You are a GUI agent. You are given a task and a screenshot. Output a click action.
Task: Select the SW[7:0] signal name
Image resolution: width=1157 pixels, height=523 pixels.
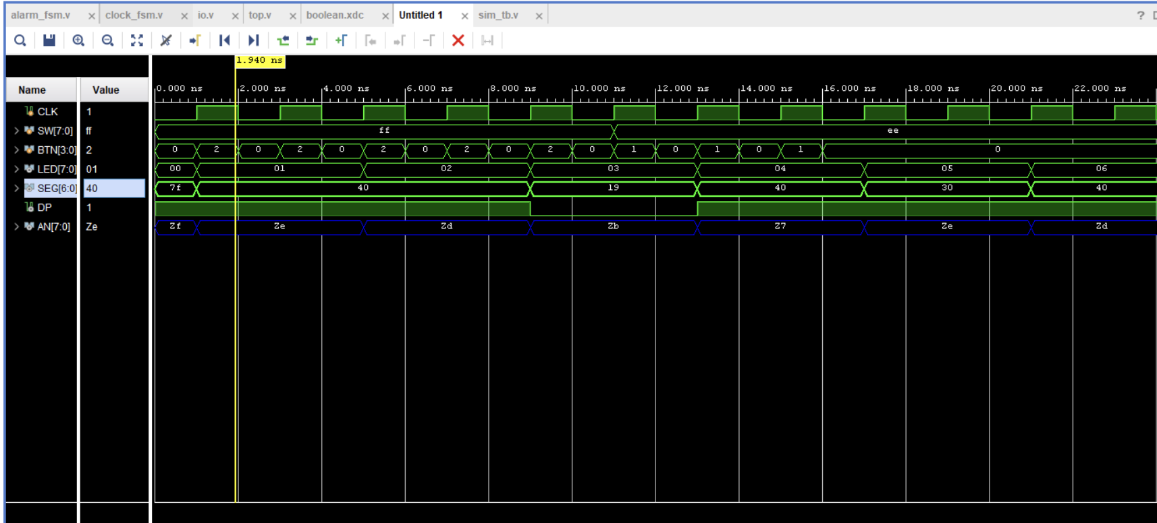(55, 131)
